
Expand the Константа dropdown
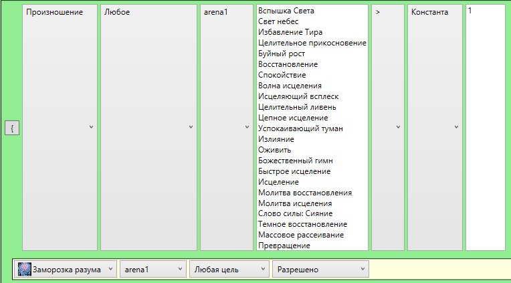pos(435,127)
